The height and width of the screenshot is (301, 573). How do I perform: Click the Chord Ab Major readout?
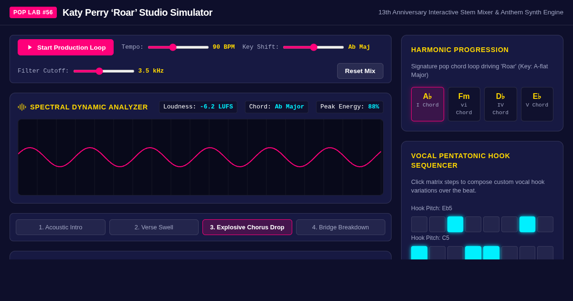pos(276,107)
